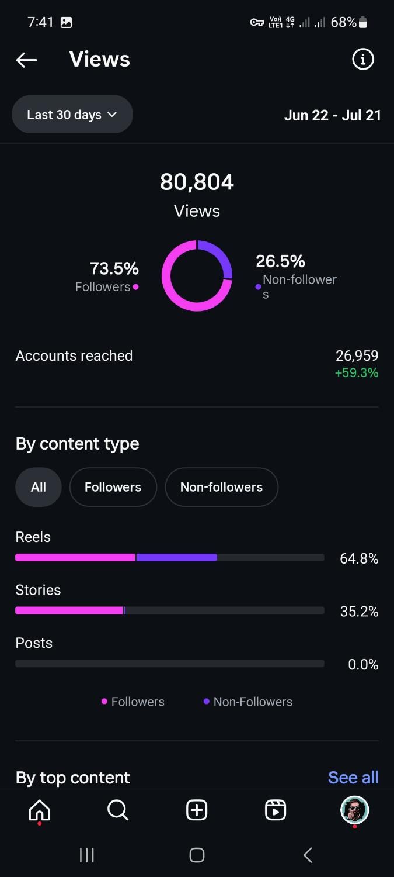Expand the Last 30 days dropdown

click(72, 115)
